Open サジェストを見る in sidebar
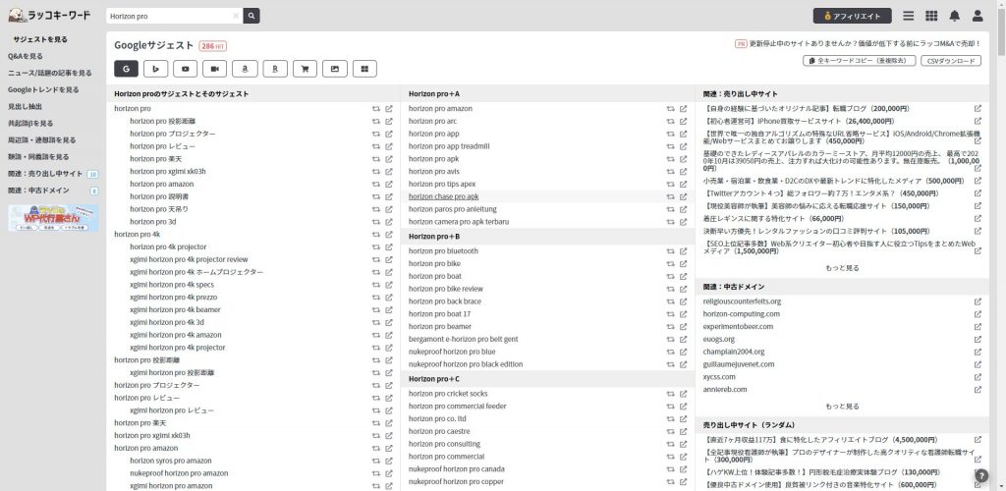This screenshot has height=491, width=1006. (x=40, y=39)
